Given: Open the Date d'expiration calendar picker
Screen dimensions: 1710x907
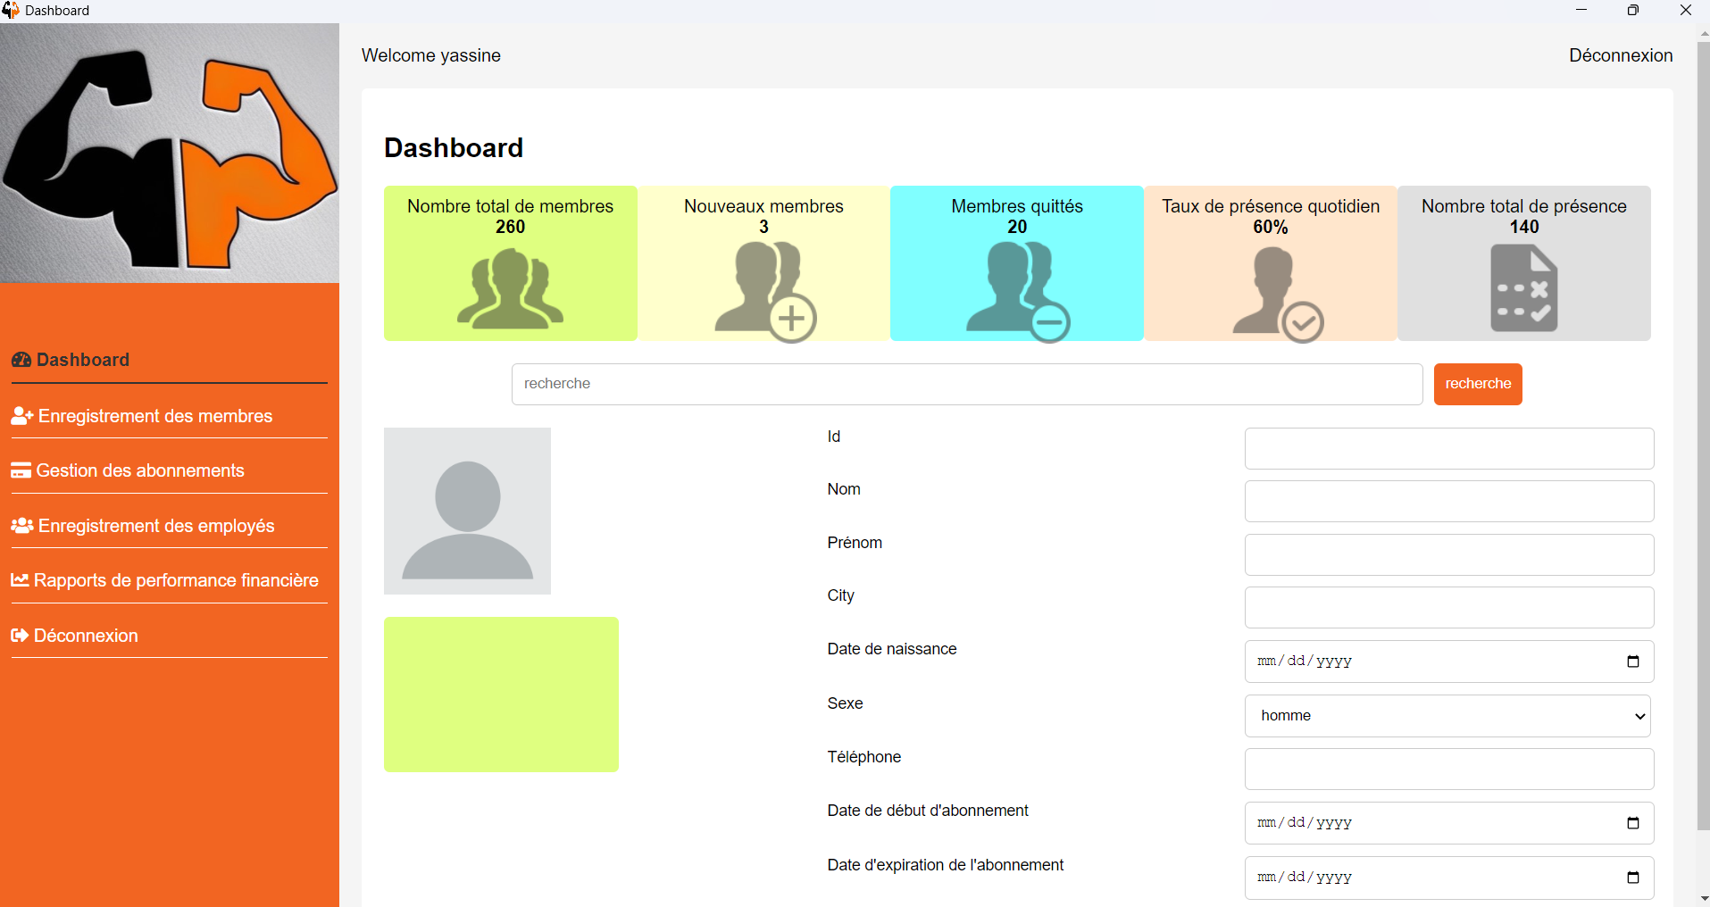Looking at the screenshot, I should [1634, 878].
